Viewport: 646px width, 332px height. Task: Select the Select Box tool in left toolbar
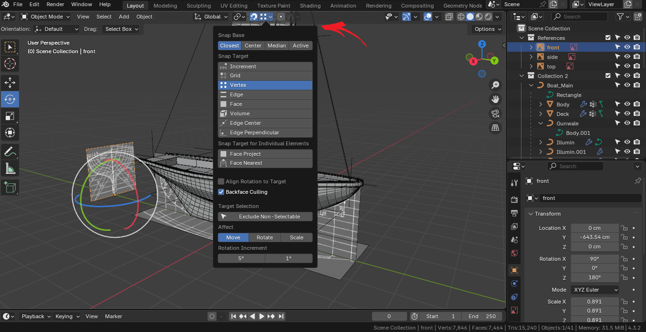pyautogui.click(x=10, y=47)
